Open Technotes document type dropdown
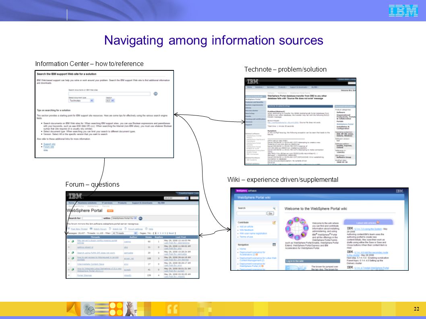Viewport: 426px width, 319px height. tap(81, 101)
